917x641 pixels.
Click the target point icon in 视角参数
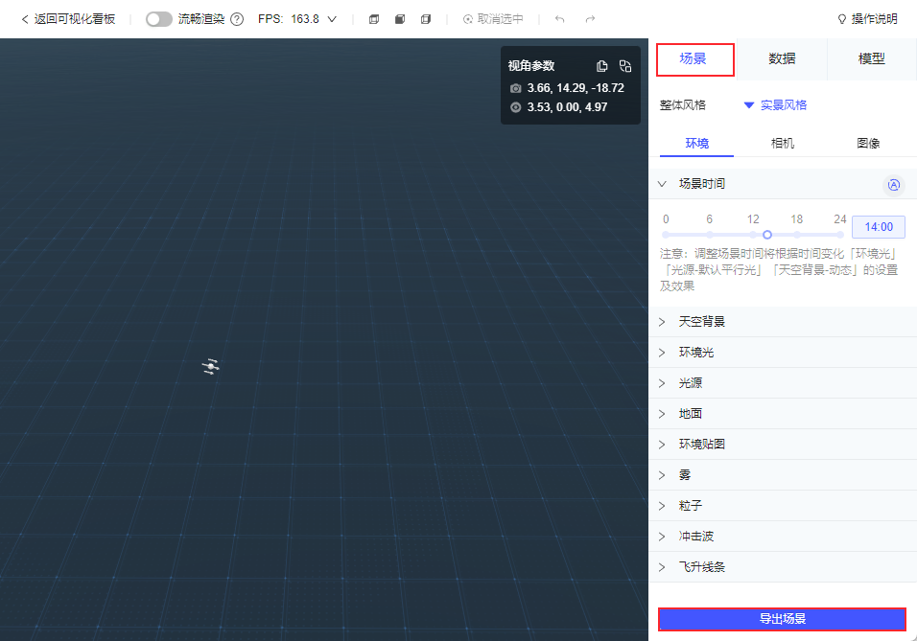pos(515,107)
